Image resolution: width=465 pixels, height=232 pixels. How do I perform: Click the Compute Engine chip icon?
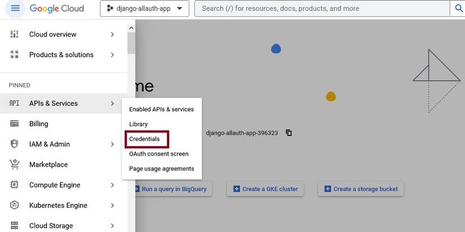click(15, 185)
